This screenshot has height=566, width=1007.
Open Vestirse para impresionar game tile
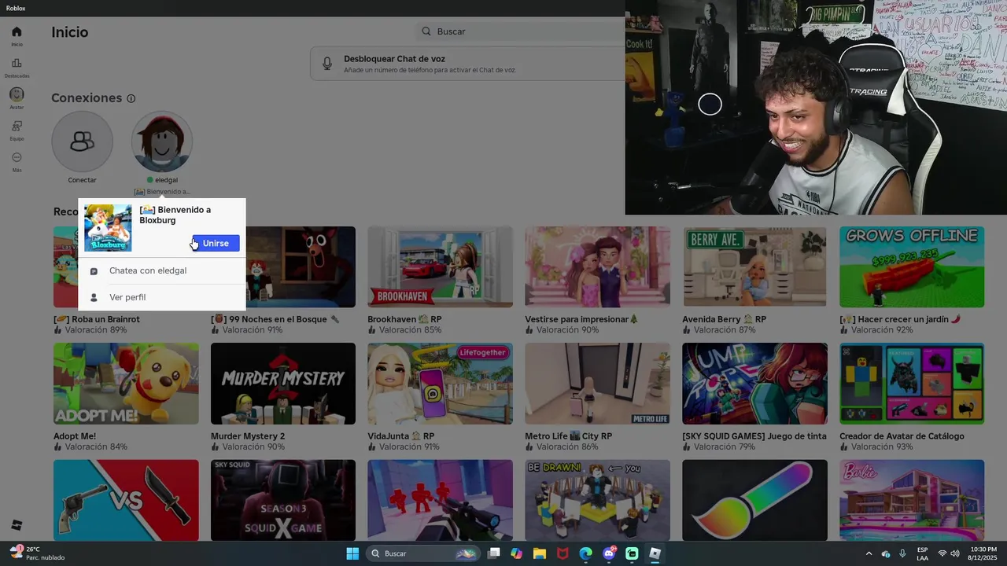597,266
